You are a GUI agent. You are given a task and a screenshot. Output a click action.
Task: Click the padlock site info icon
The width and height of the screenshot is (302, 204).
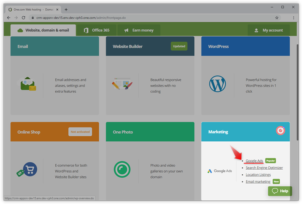pos(33,18)
